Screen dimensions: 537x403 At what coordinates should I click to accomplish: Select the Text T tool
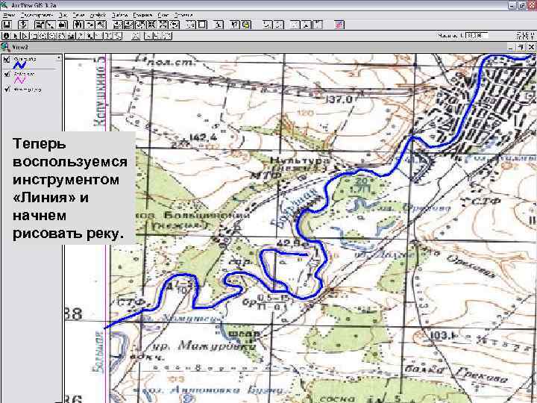[107, 36]
